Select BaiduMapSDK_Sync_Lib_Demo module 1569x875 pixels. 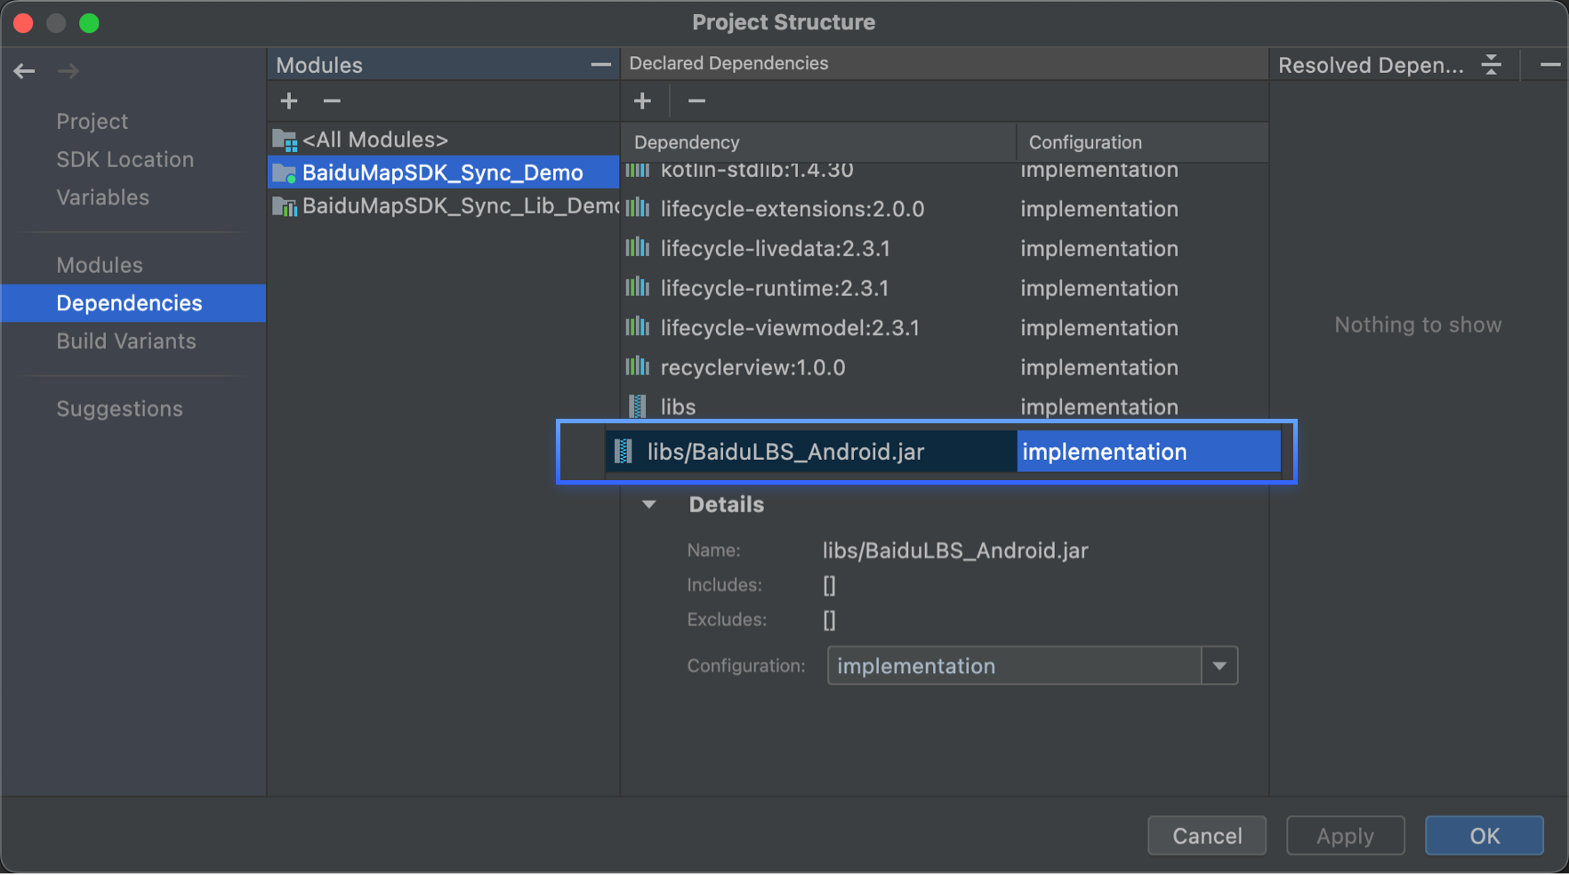point(458,206)
